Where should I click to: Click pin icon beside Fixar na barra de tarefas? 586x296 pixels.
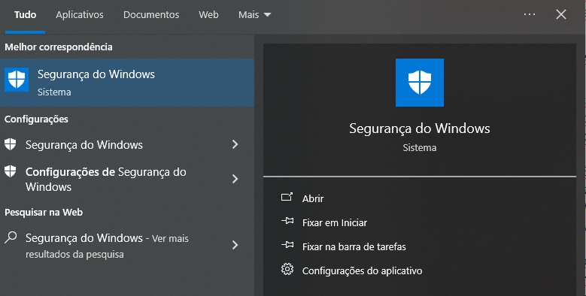[287, 245]
